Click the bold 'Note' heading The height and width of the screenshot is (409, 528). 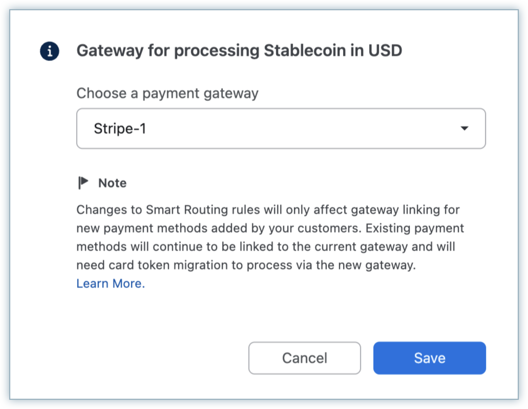(112, 183)
